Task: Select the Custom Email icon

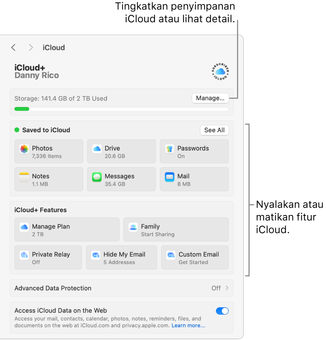Action: (171, 255)
